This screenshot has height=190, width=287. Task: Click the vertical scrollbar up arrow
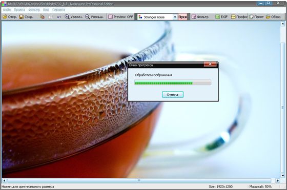coord(283,24)
